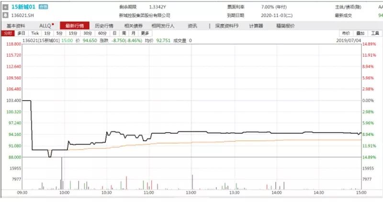The height and width of the screenshot is (202, 383).
Task: Click the average price 92.751
Action: tap(163, 41)
